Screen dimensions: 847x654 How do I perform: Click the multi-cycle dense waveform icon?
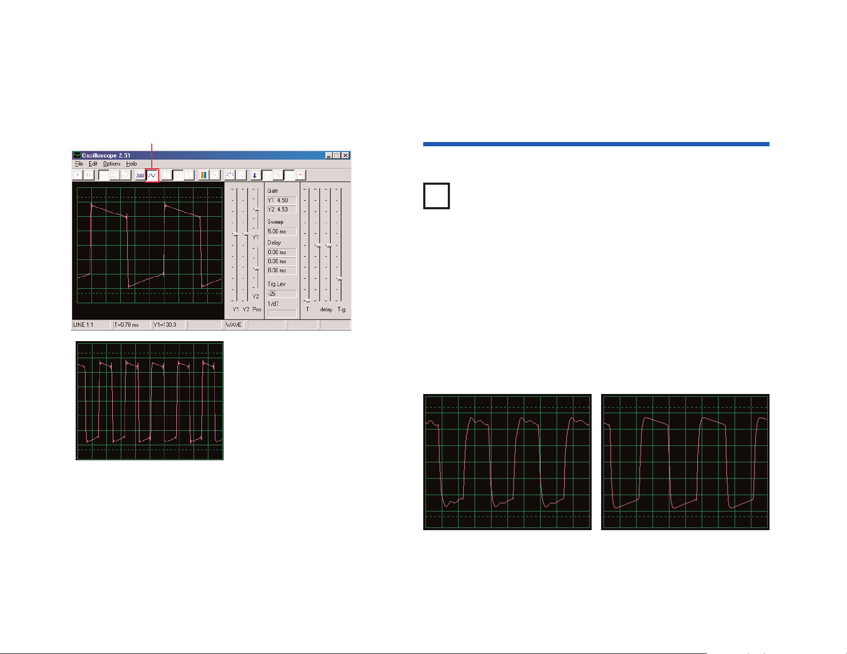[141, 175]
